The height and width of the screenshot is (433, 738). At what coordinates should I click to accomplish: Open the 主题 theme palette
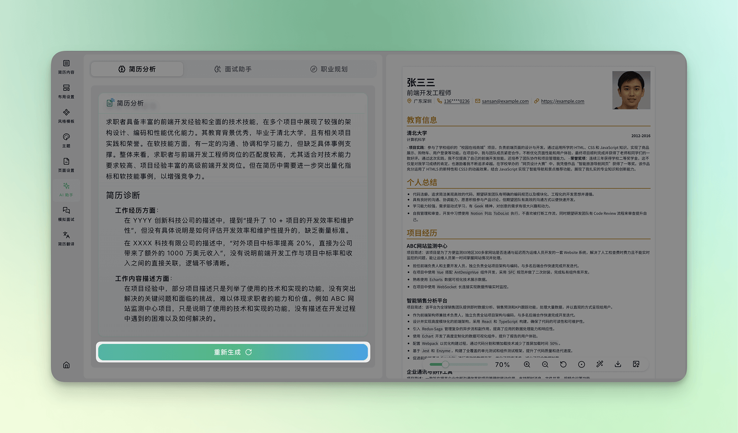click(x=66, y=140)
